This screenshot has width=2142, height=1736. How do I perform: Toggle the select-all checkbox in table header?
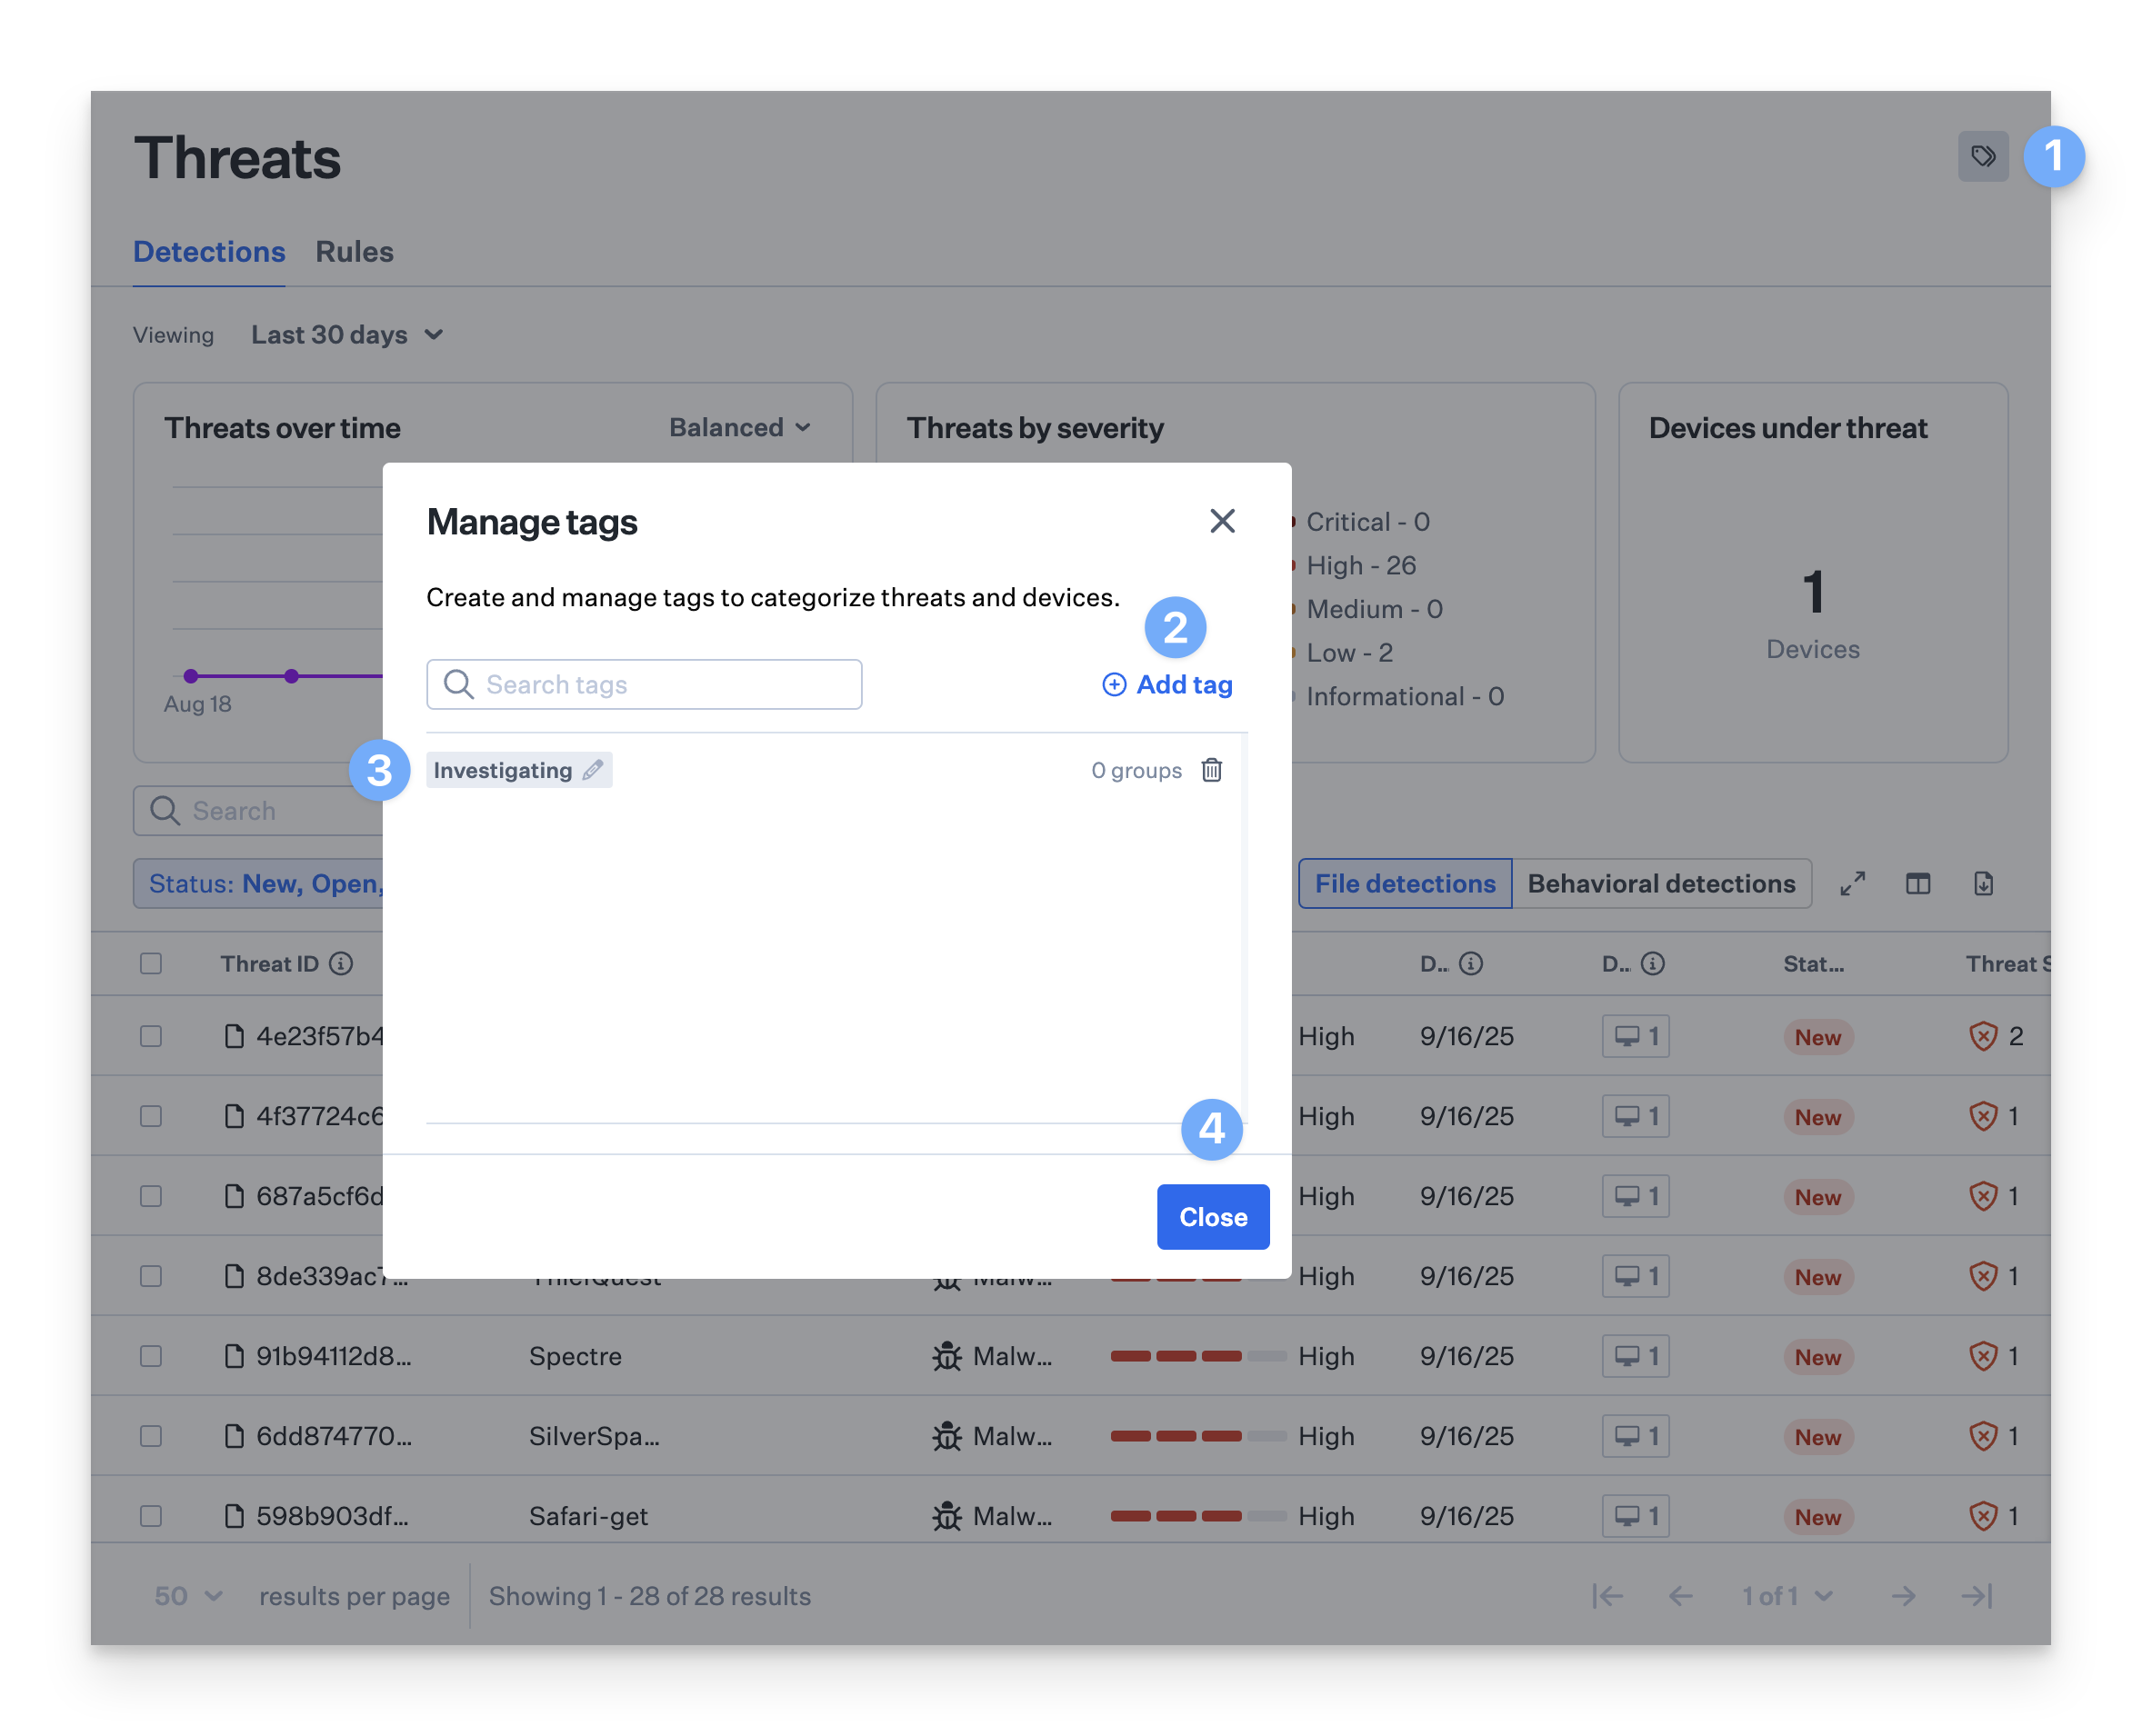[x=151, y=964]
